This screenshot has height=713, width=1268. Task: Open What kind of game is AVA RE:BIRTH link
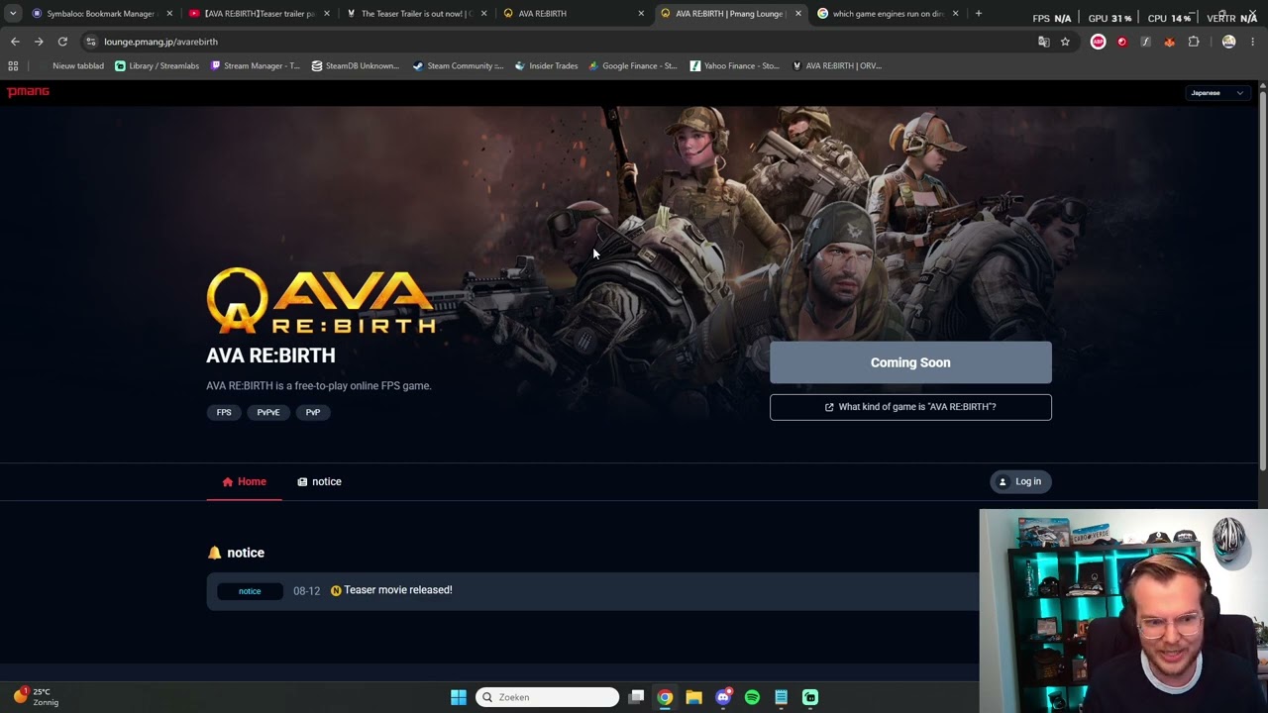click(x=910, y=407)
